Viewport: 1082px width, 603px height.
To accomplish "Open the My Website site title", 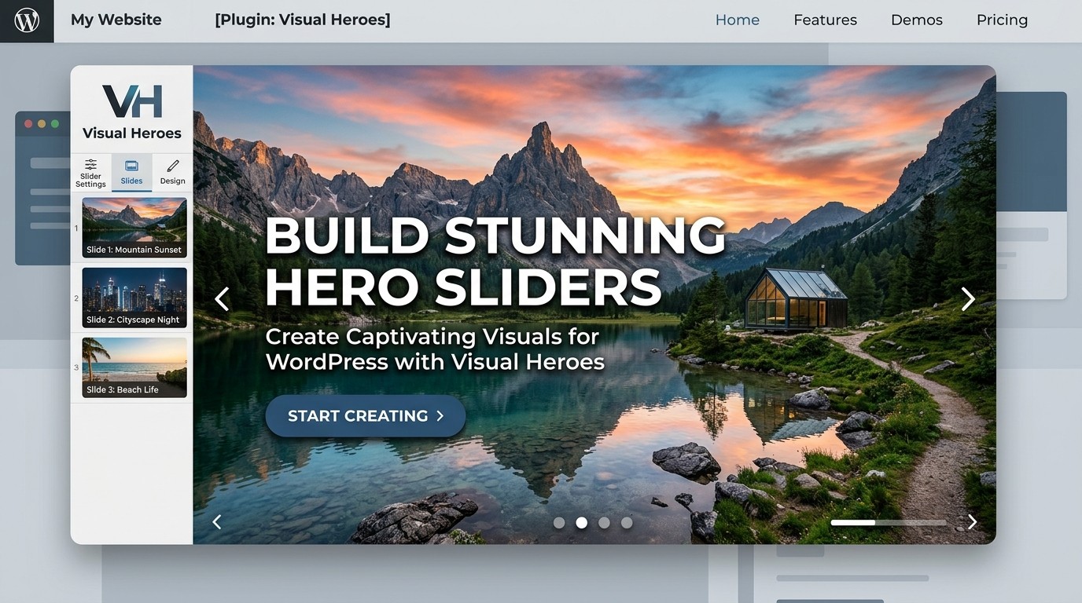I will click(x=116, y=20).
